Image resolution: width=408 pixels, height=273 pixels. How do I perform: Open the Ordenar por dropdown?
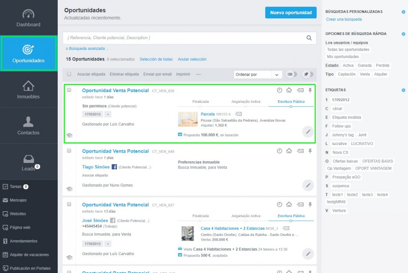point(258,74)
